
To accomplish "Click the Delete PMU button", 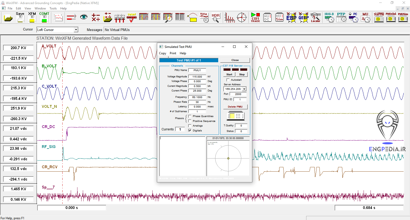I will click(235, 107).
